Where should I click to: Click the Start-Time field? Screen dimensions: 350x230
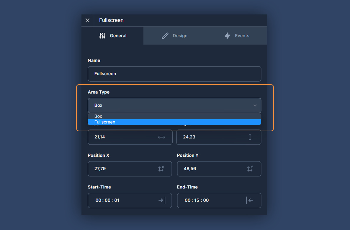pyautogui.click(x=130, y=200)
